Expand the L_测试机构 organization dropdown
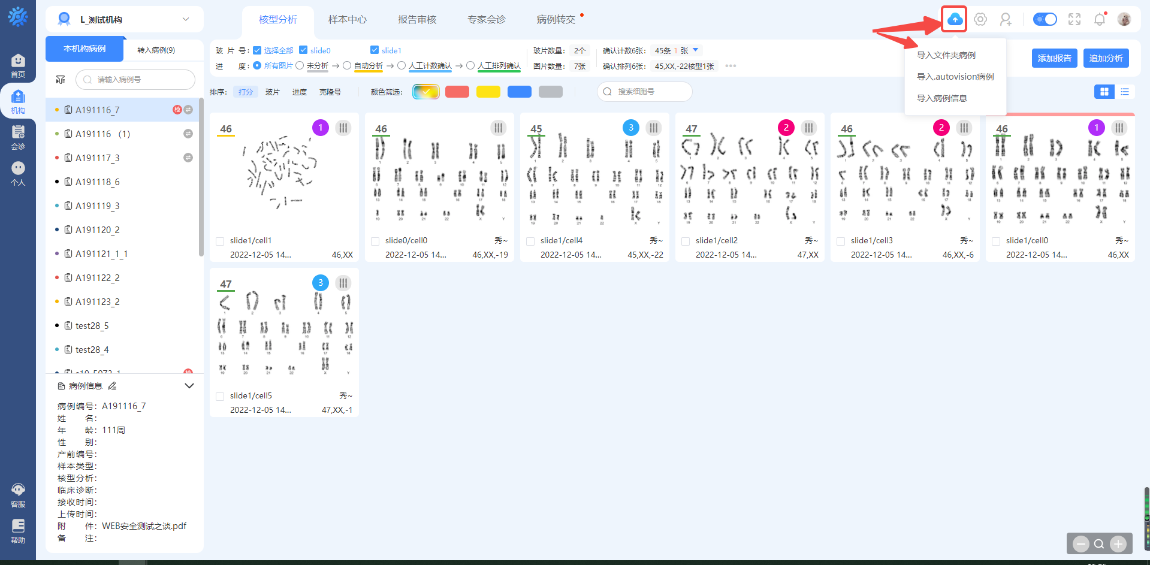Screen dimensions: 1150x565 click(186, 19)
